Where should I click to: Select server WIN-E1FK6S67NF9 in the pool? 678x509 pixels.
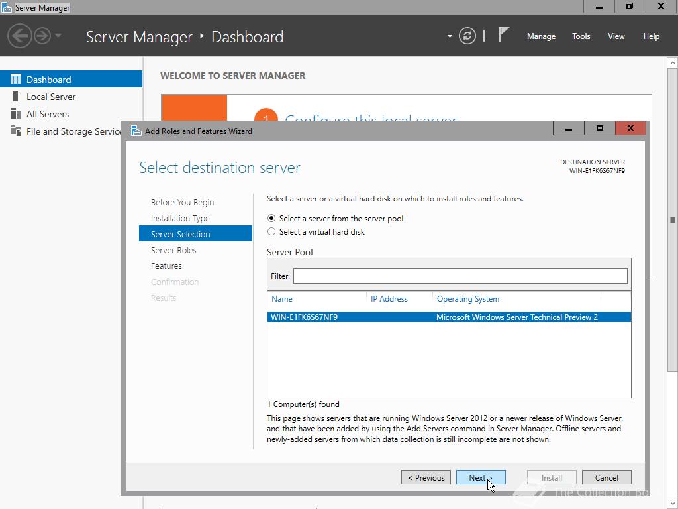(x=450, y=317)
